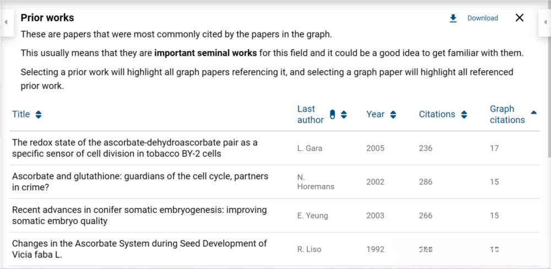Click the Graph citations header text

[507, 115]
